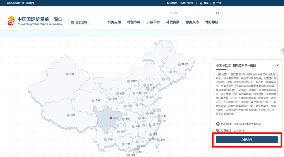Open the 地方导航 menu

(x=212, y=22)
